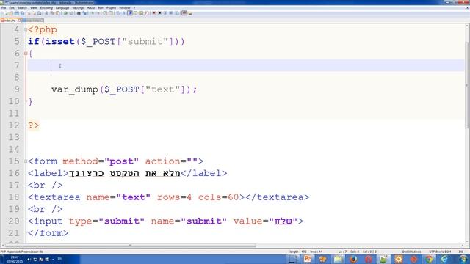This screenshot has height=264, width=470.
Task: Open the Language menu
Action: 62,8
